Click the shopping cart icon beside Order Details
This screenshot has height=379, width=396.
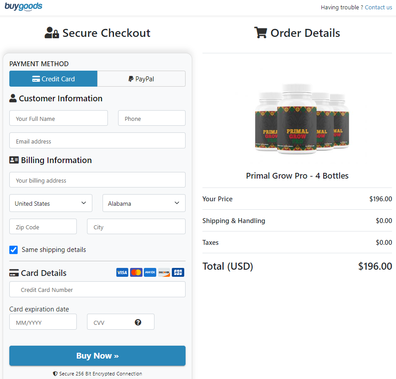coord(261,32)
